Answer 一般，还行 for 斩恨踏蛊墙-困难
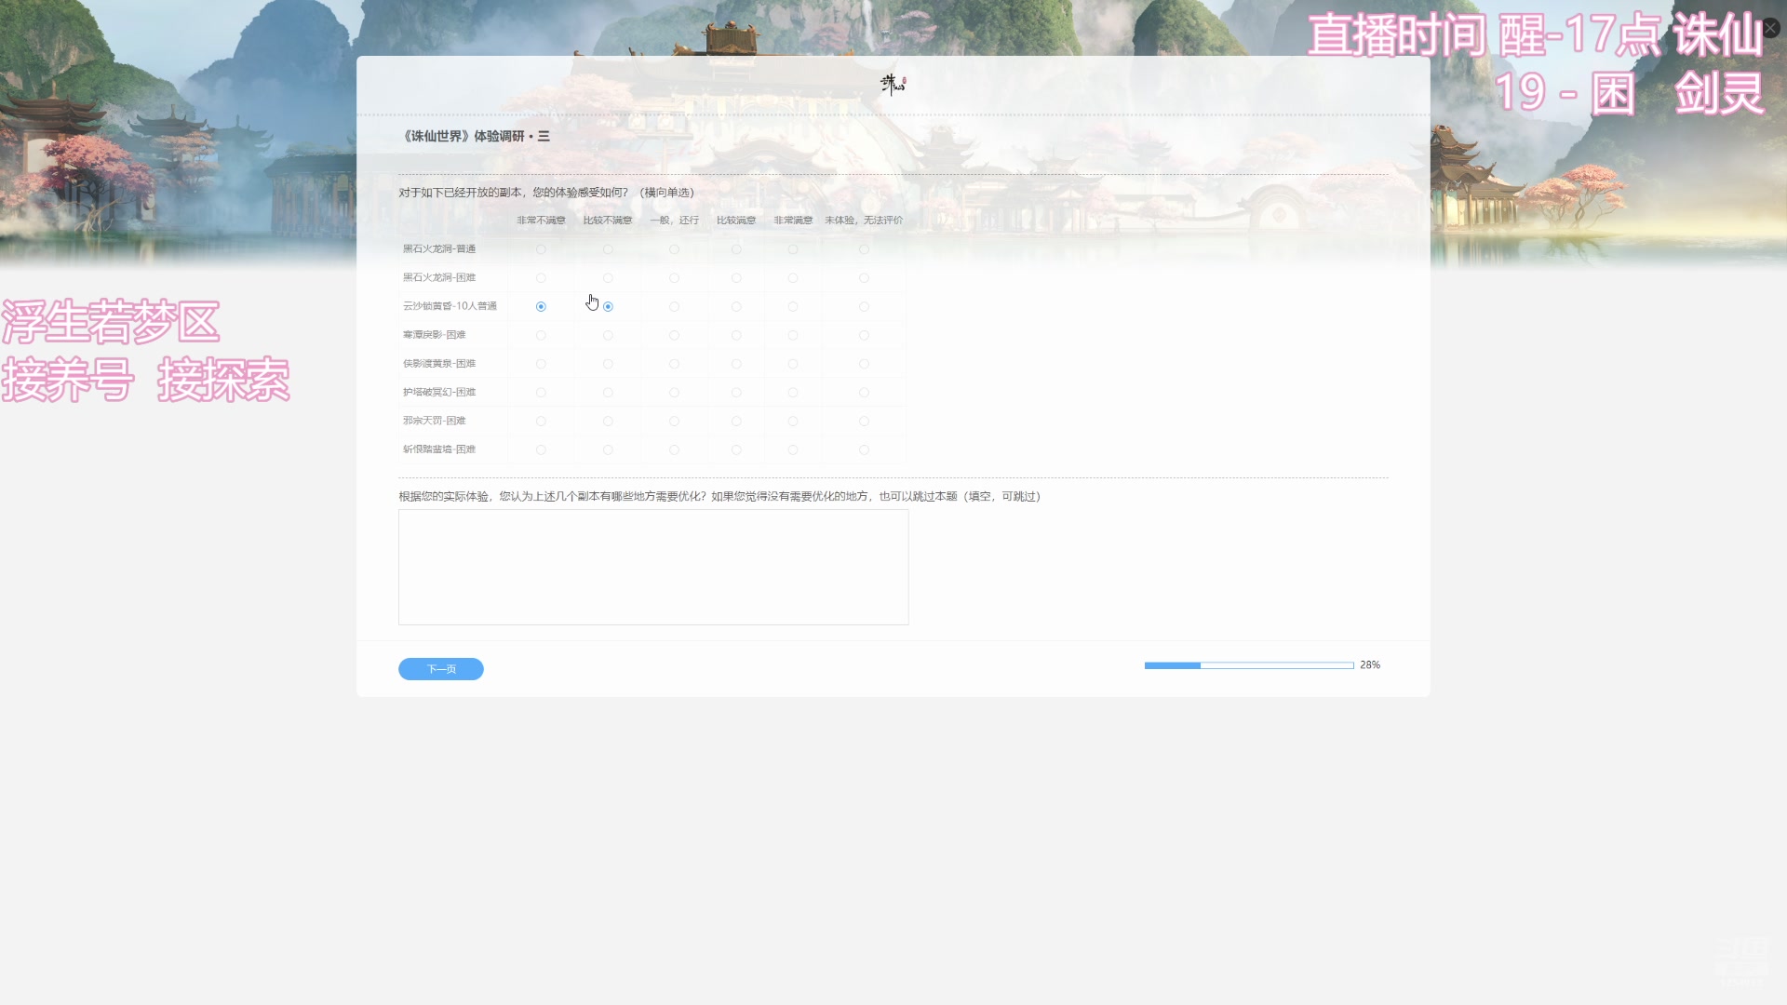This screenshot has height=1005, width=1787. click(x=674, y=449)
